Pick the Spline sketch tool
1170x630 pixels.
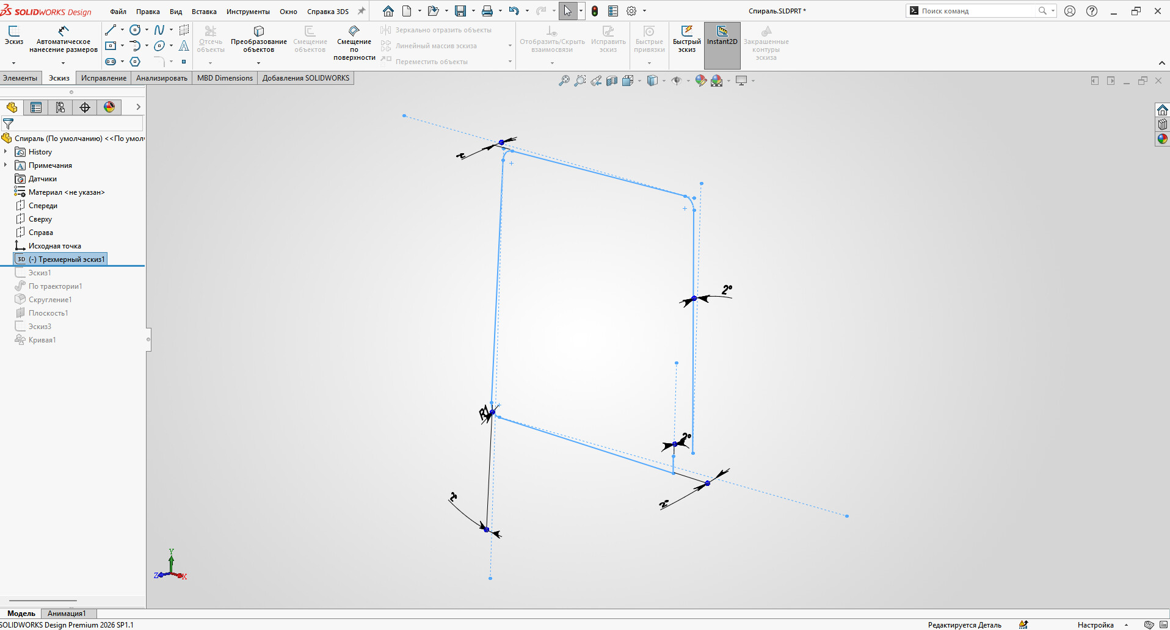coord(159,30)
